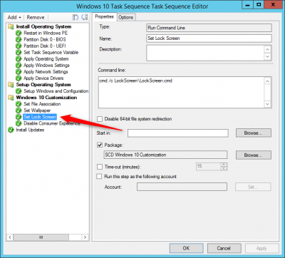Switch to the Options tab
The height and width of the screenshot is (258, 285).
coord(126,17)
